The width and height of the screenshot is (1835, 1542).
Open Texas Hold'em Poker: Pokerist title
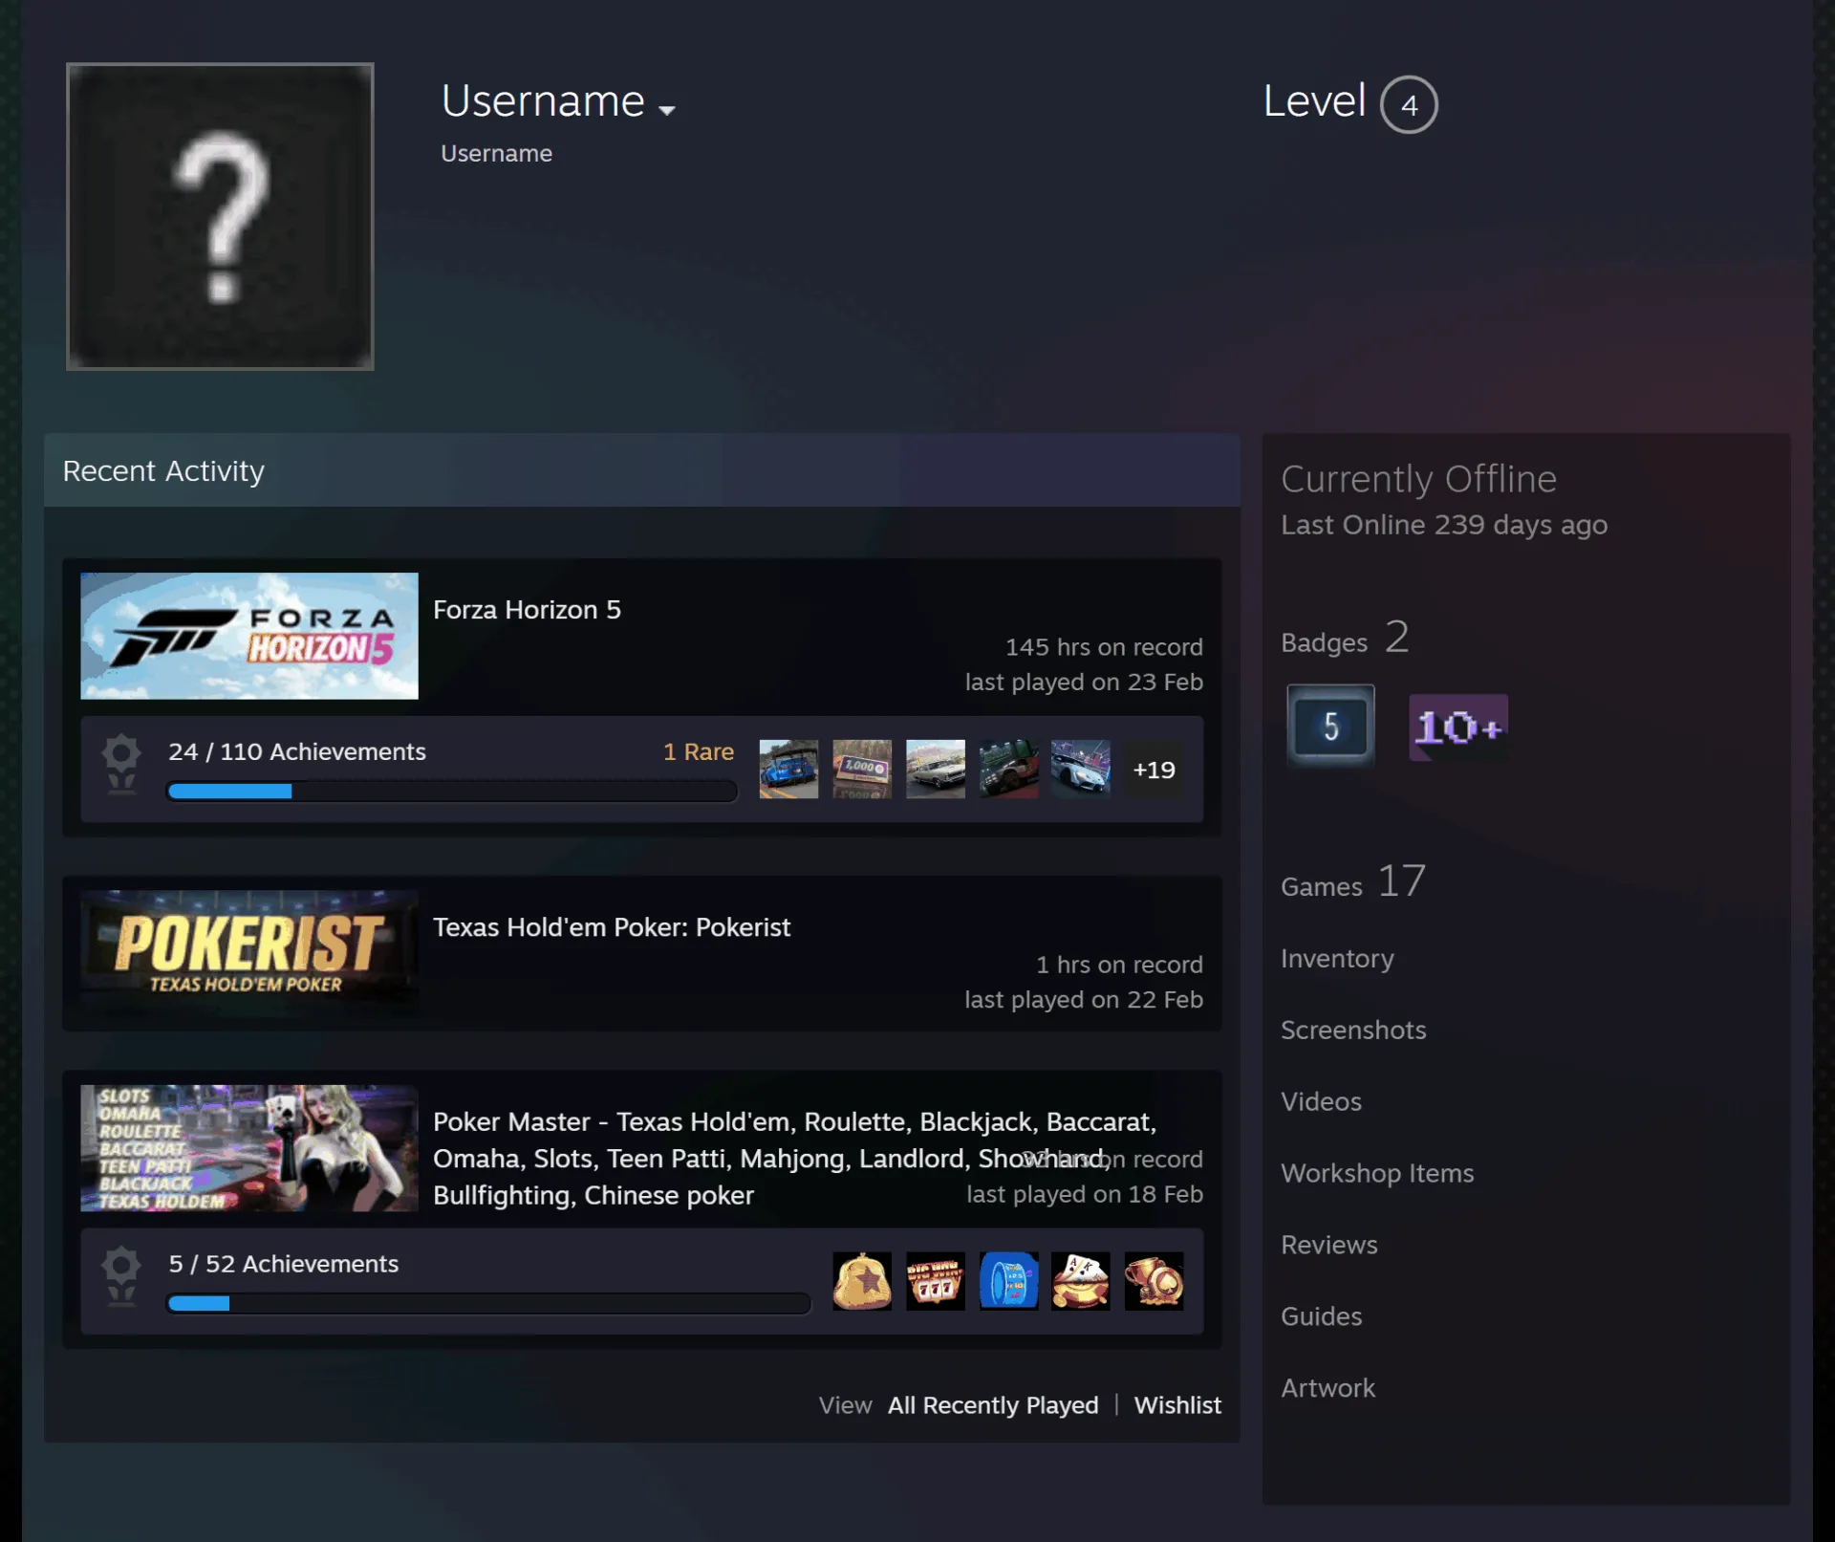(612, 927)
